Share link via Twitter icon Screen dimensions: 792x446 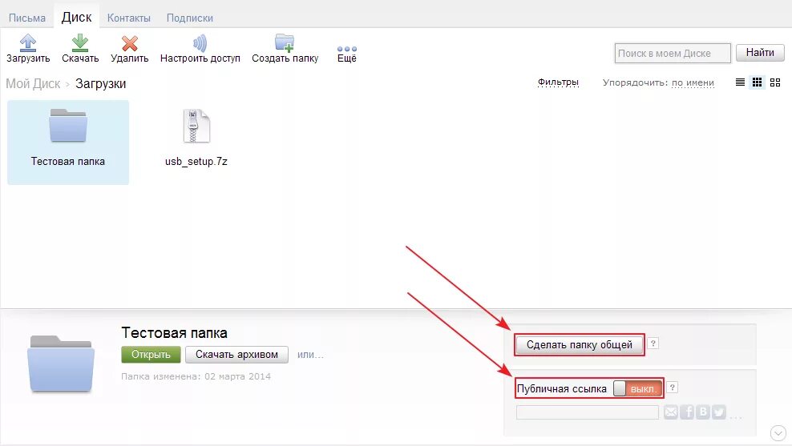pos(719,412)
